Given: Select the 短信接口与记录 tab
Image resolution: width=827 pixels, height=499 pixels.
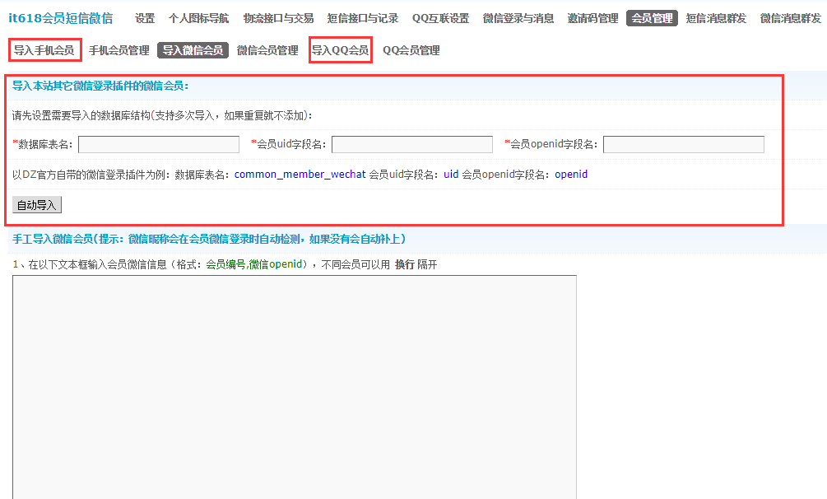Looking at the screenshot, I should (363, 18).
